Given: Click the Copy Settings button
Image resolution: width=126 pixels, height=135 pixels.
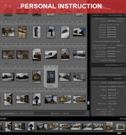Looking at the screenshot, I should pos(109,52).
